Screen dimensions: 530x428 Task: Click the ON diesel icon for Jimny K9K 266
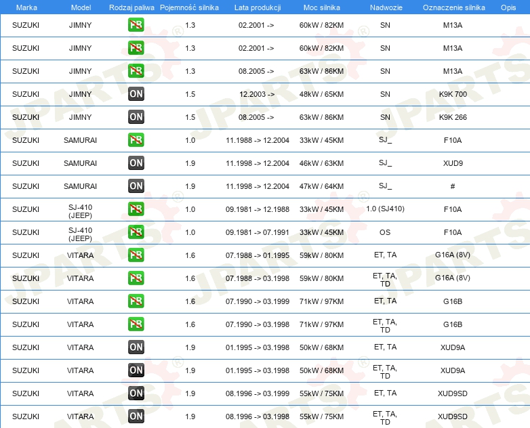coord(136,117)
